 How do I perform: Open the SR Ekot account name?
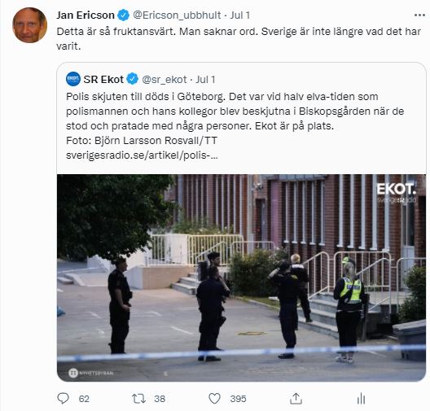pyautogui.click(x=103, y=80)
